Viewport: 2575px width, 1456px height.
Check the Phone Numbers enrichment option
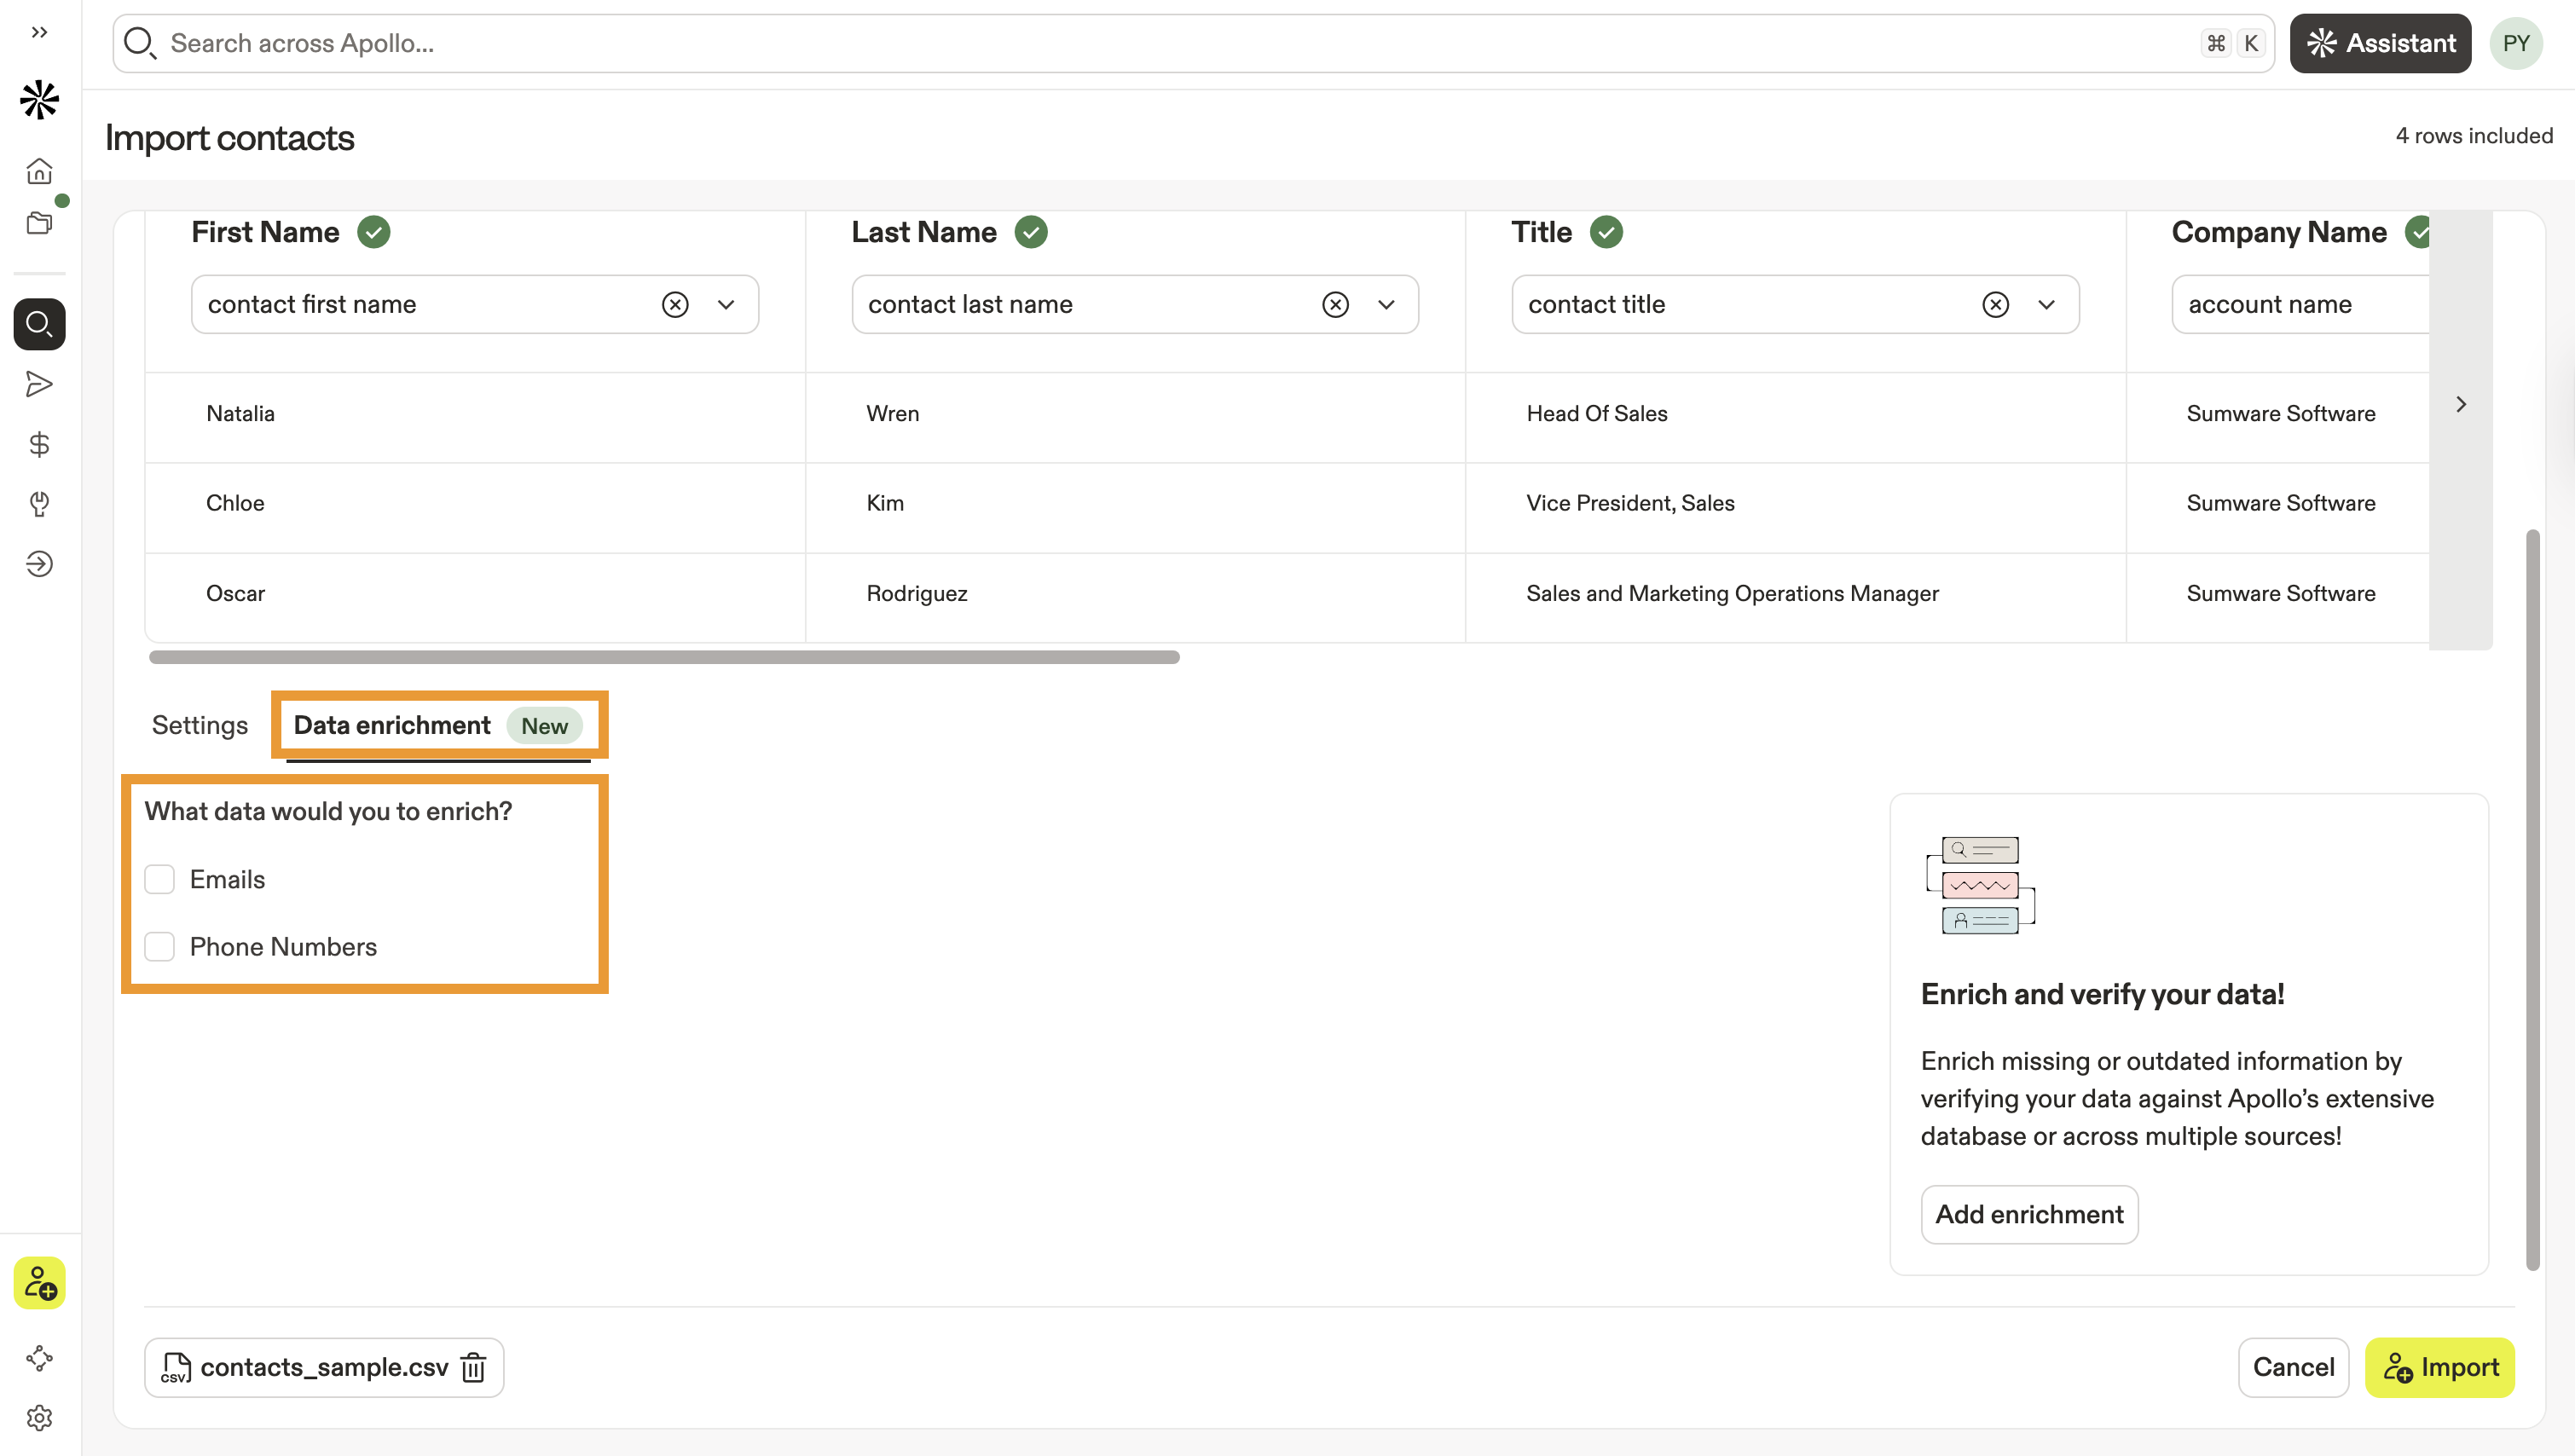pos(159,946)
